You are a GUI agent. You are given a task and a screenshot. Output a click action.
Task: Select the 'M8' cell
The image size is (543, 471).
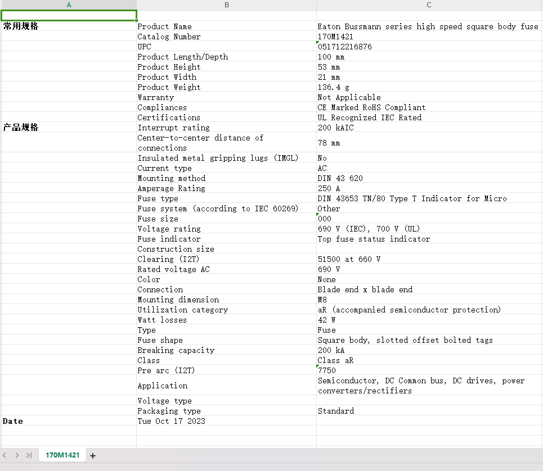tap(429, 300)
